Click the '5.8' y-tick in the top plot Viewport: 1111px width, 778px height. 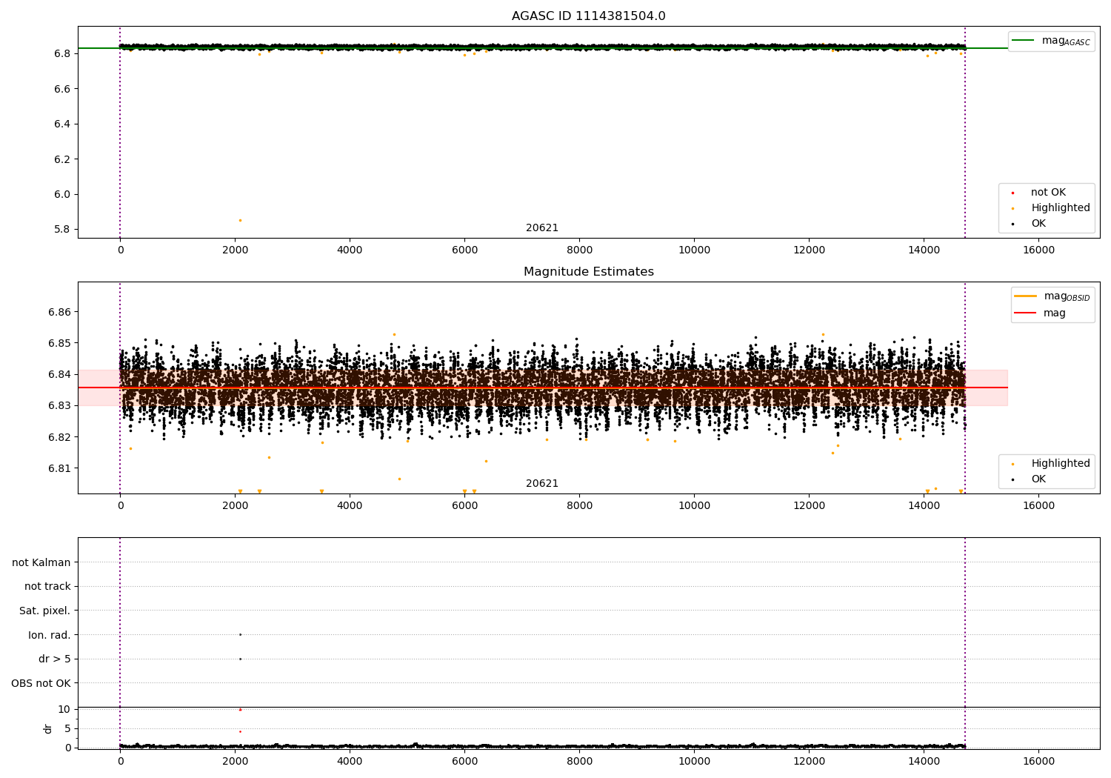point(62,229)
